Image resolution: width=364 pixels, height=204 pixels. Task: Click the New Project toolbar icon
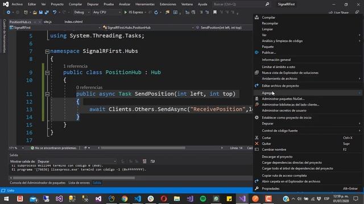(x=26, y=12)
